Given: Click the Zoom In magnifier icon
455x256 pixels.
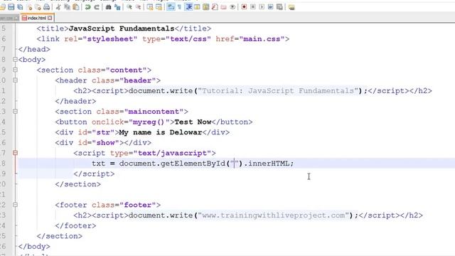Looking at the screenshot, I should 129,7.
